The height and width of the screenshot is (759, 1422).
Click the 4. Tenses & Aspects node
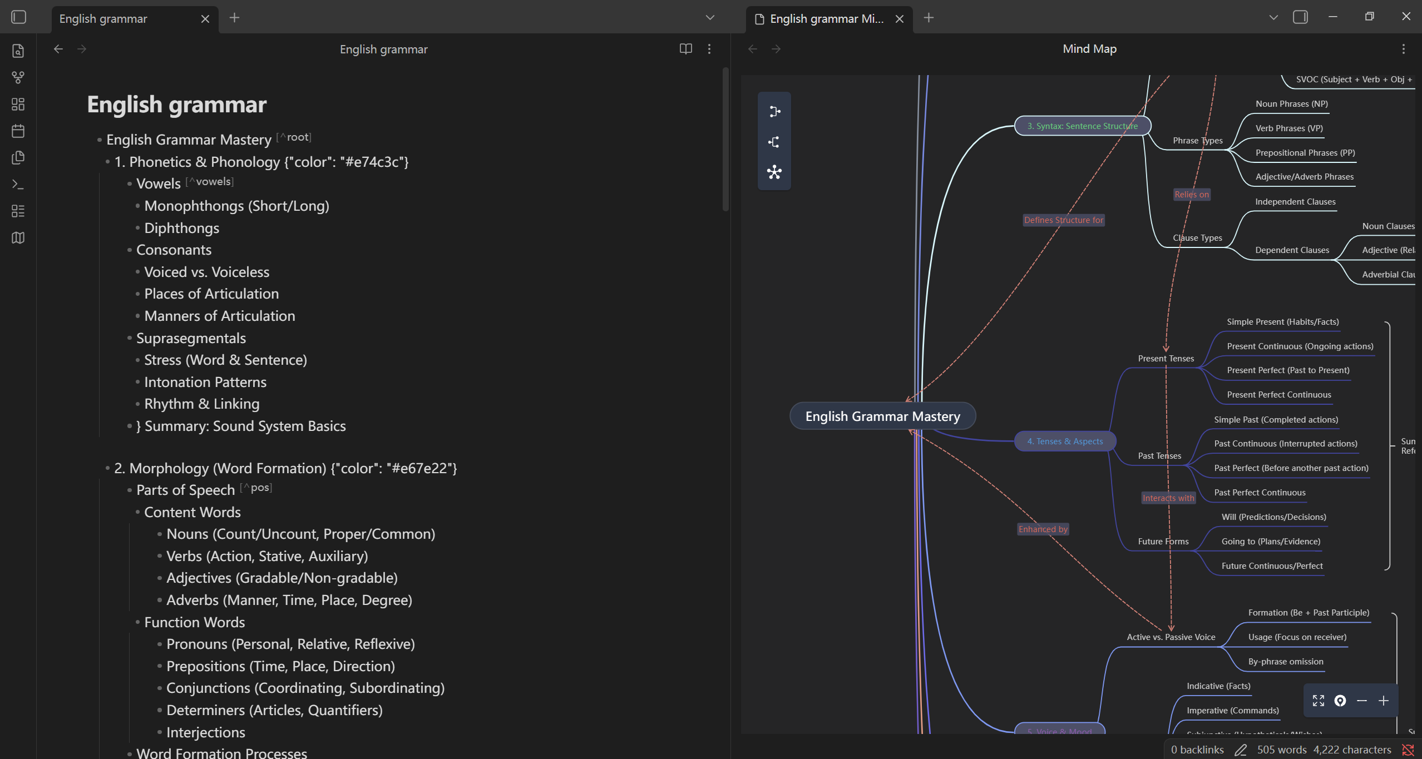(1064, 441)
